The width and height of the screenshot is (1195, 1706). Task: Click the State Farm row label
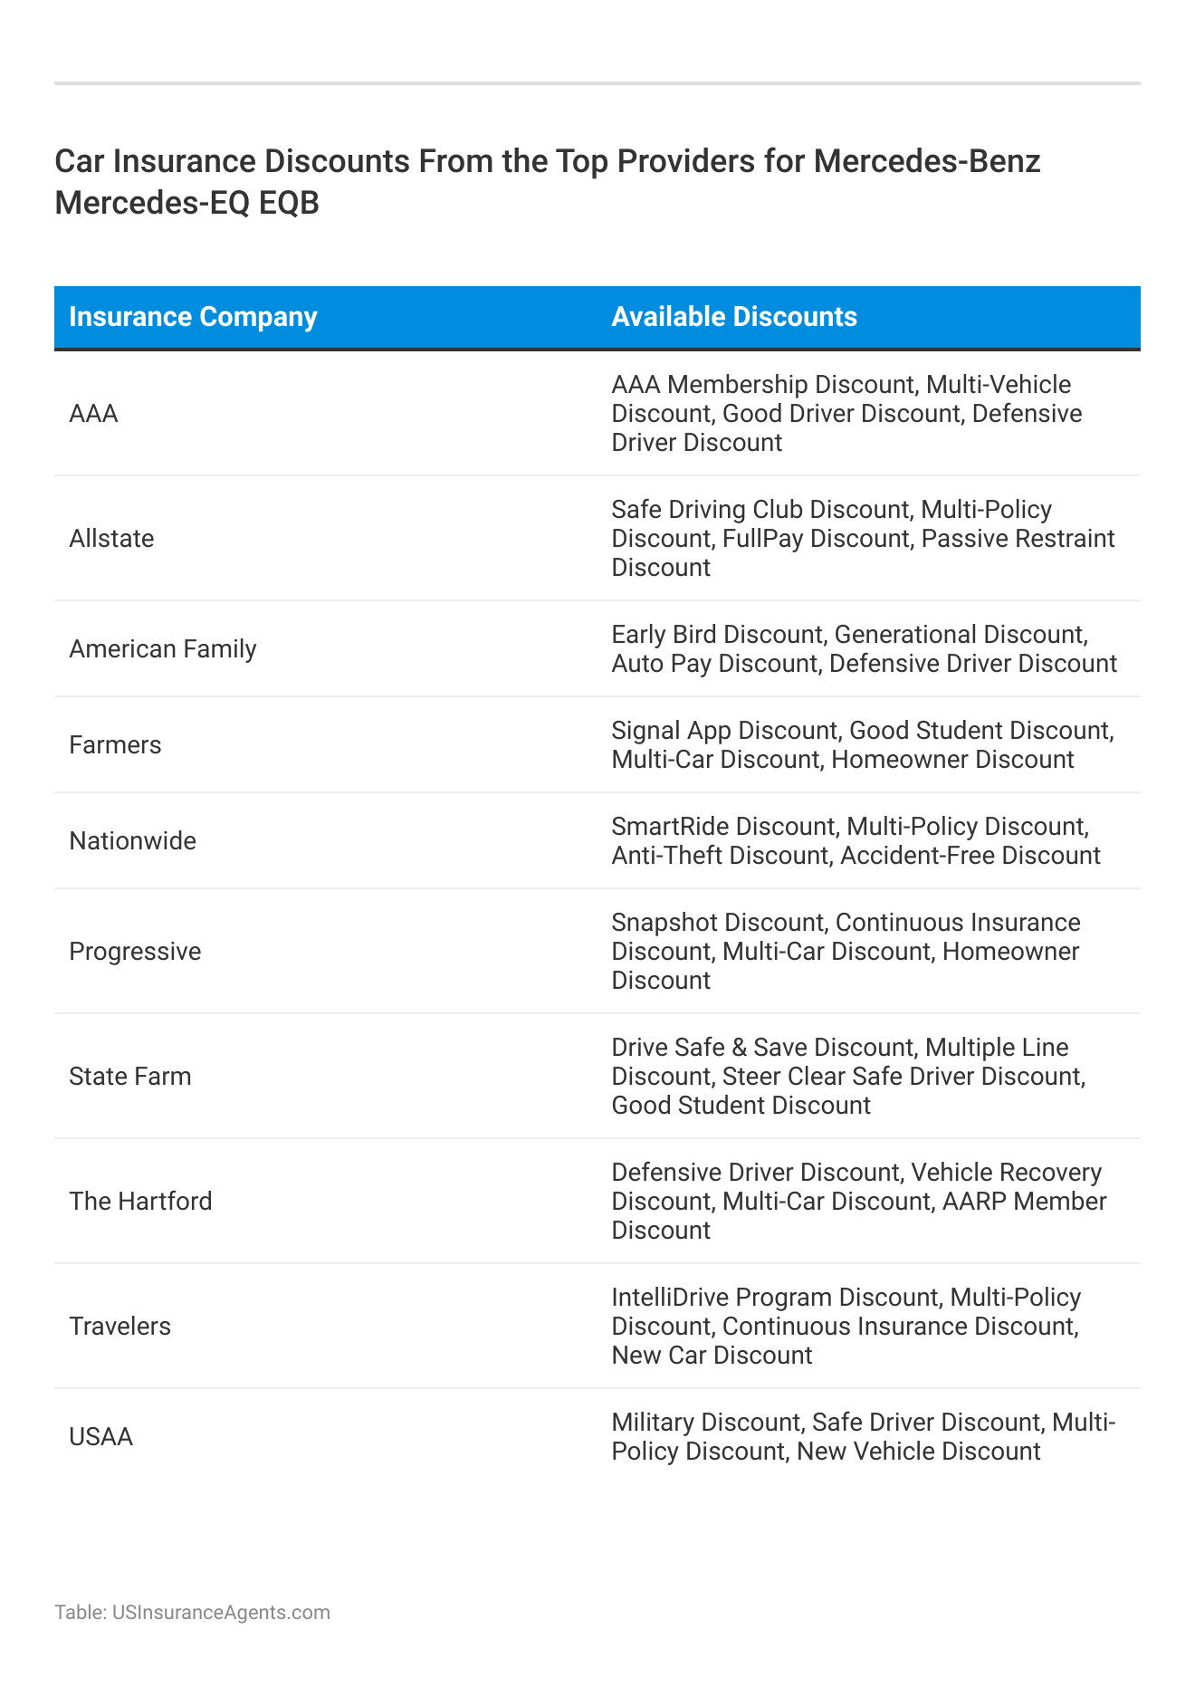(x=130, y=1077)
